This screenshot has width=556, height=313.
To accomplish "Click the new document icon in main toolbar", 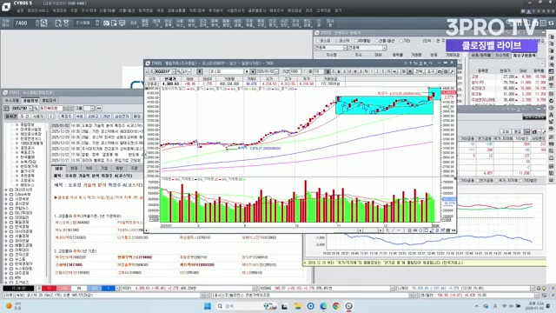I will 58,23.
